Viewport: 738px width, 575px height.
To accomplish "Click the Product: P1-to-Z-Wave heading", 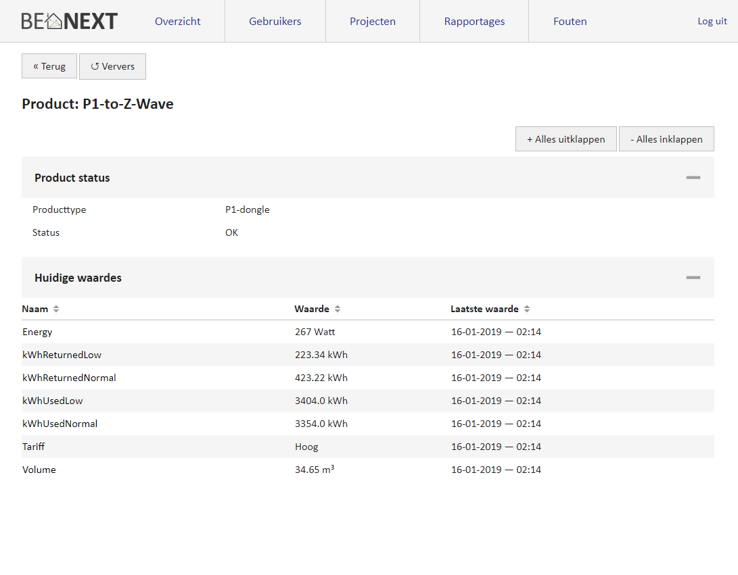I will point(97,104).
